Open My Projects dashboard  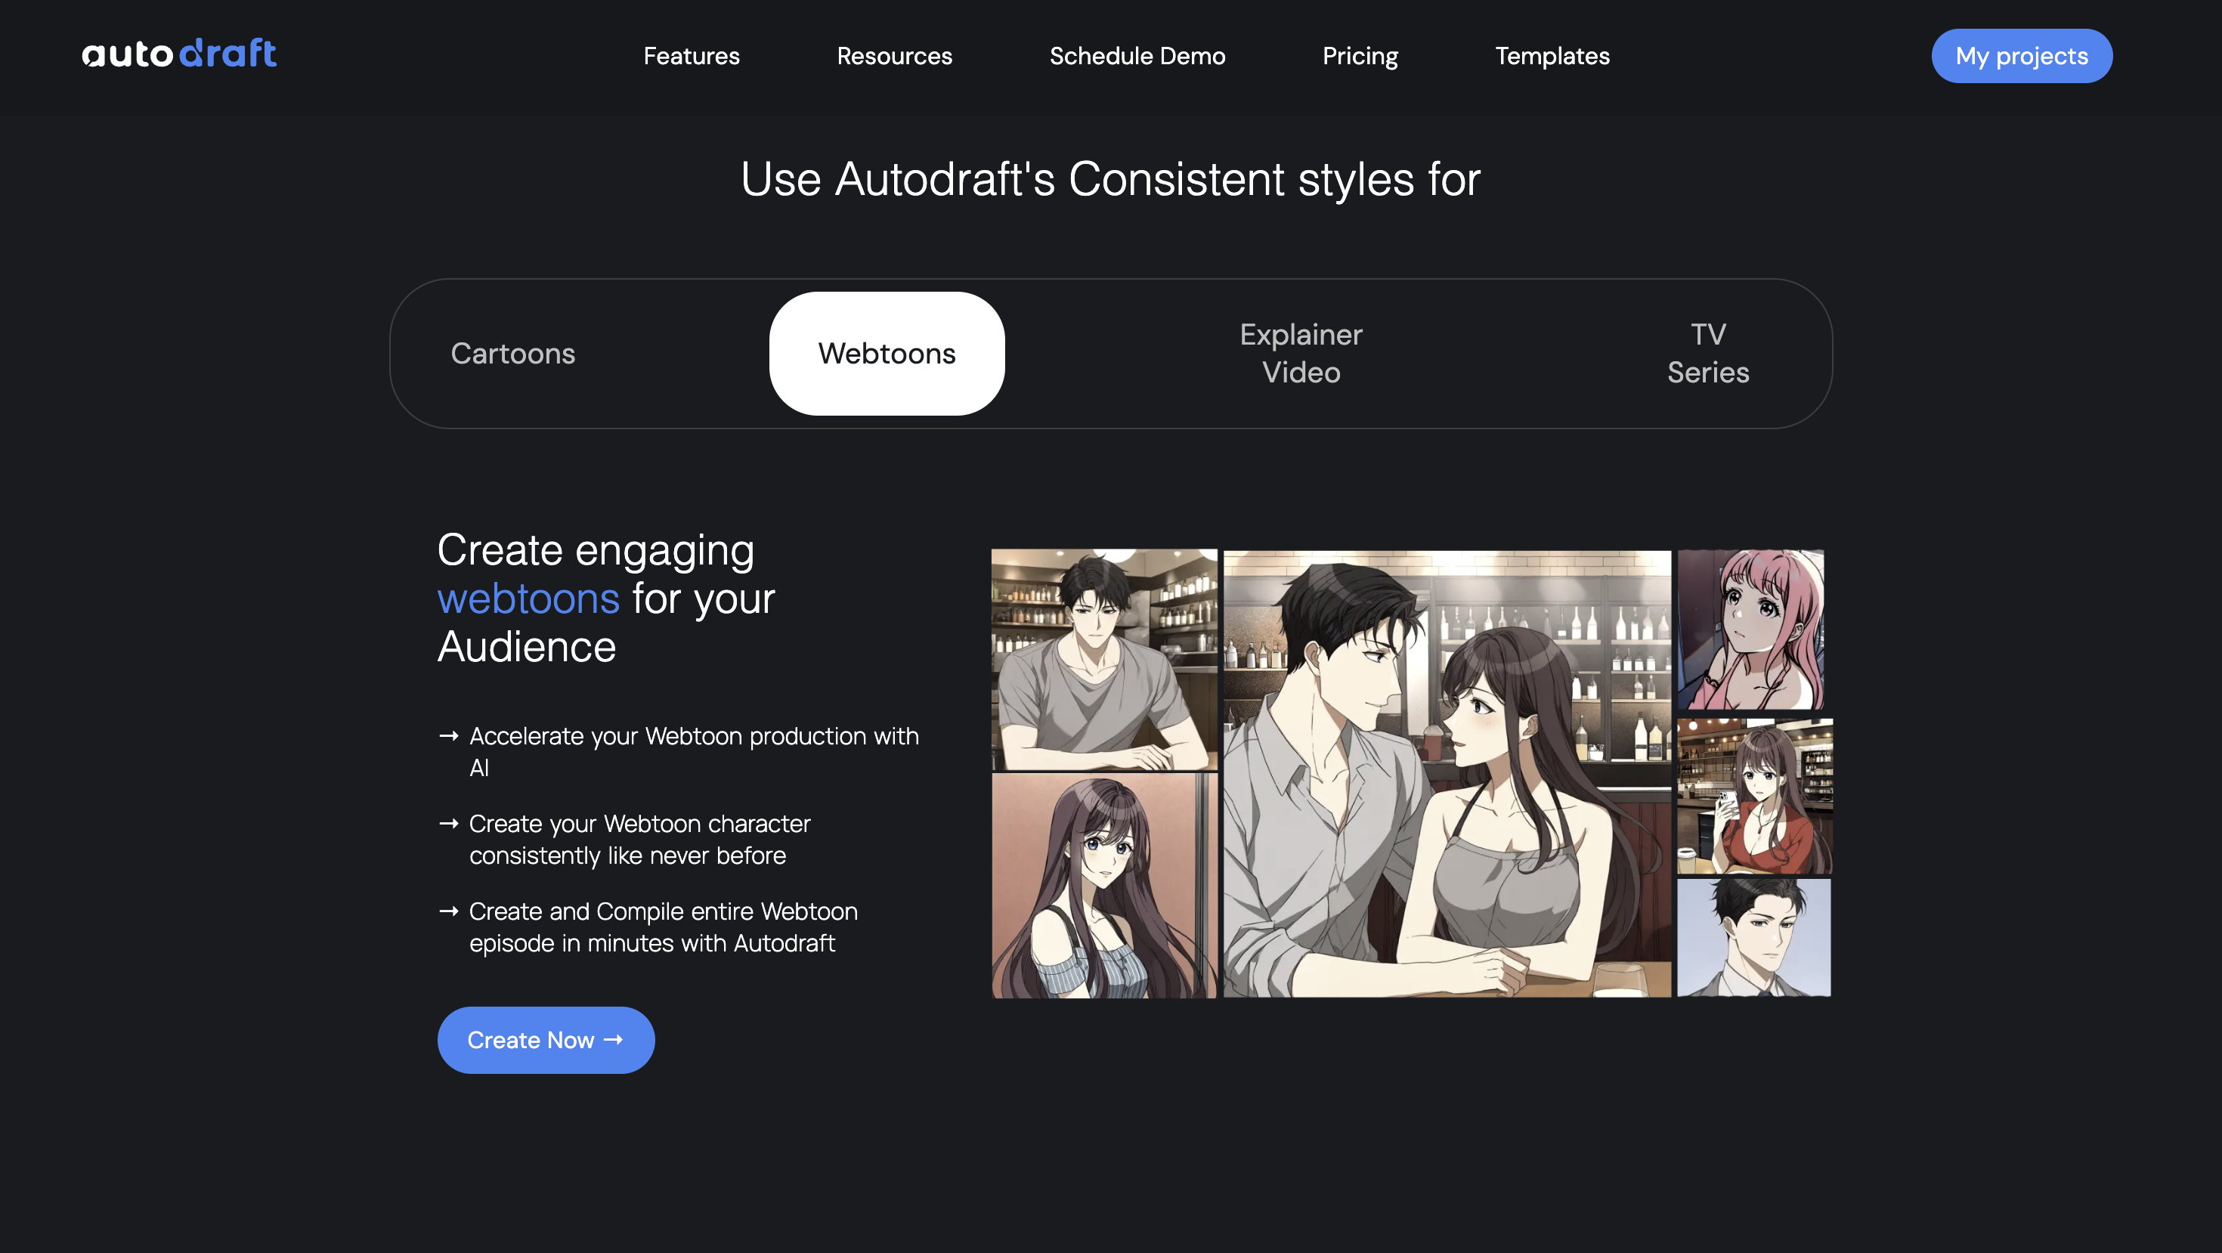click(x=2022, y=55)
